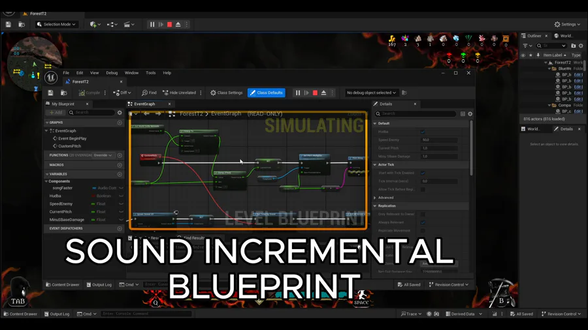Add new variable with plus icon
Image resolution: width=588 pixels, height=330 pixels.
pos(120,174)
